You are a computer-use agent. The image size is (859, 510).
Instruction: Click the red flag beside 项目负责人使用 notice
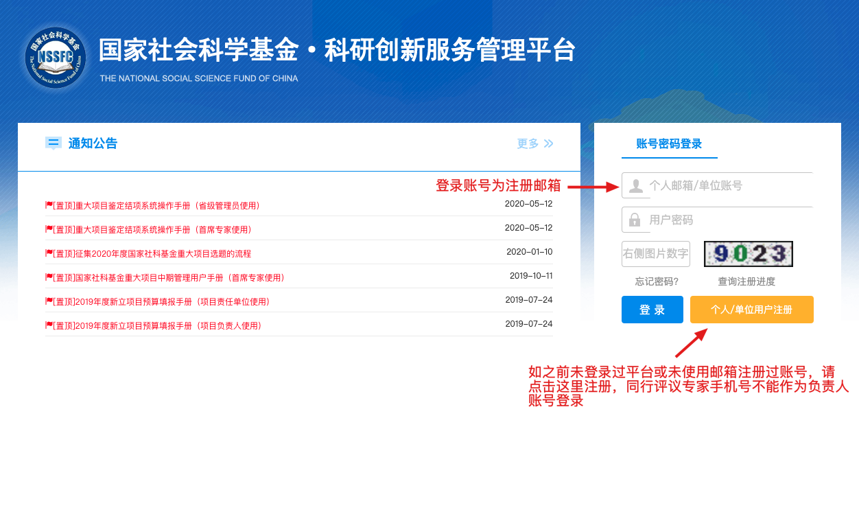[x=49, y=325]
